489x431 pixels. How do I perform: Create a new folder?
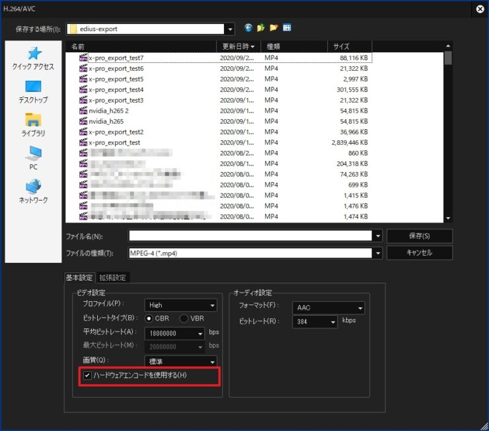274,28
